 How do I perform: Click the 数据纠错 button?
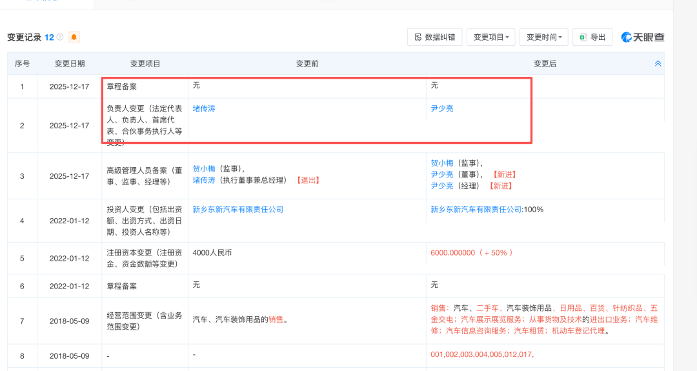[434, 37]
